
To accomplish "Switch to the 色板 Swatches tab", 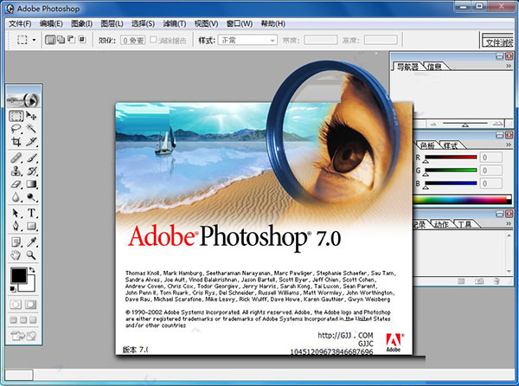I will coord(427,145).
